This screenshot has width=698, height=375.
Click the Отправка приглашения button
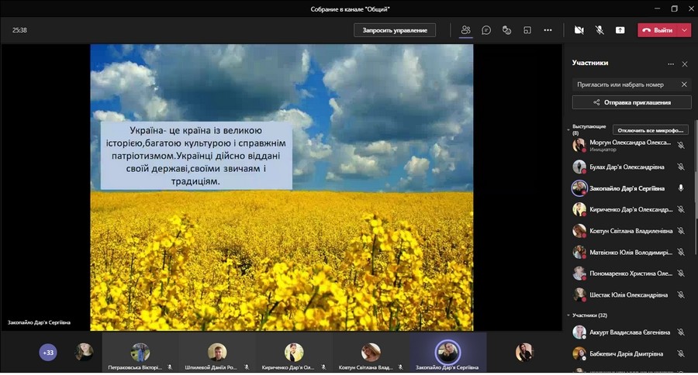click(x=631, y=102)
